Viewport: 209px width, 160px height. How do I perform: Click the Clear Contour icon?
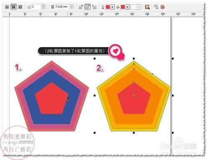(163, 7)
